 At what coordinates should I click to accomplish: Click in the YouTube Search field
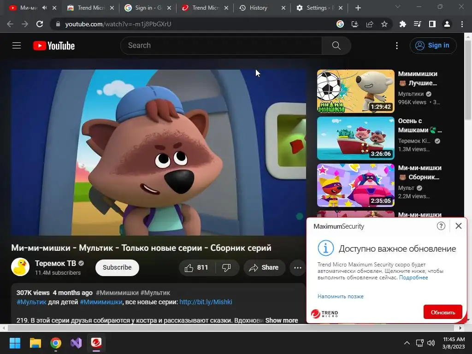click(x=221, y=46)
